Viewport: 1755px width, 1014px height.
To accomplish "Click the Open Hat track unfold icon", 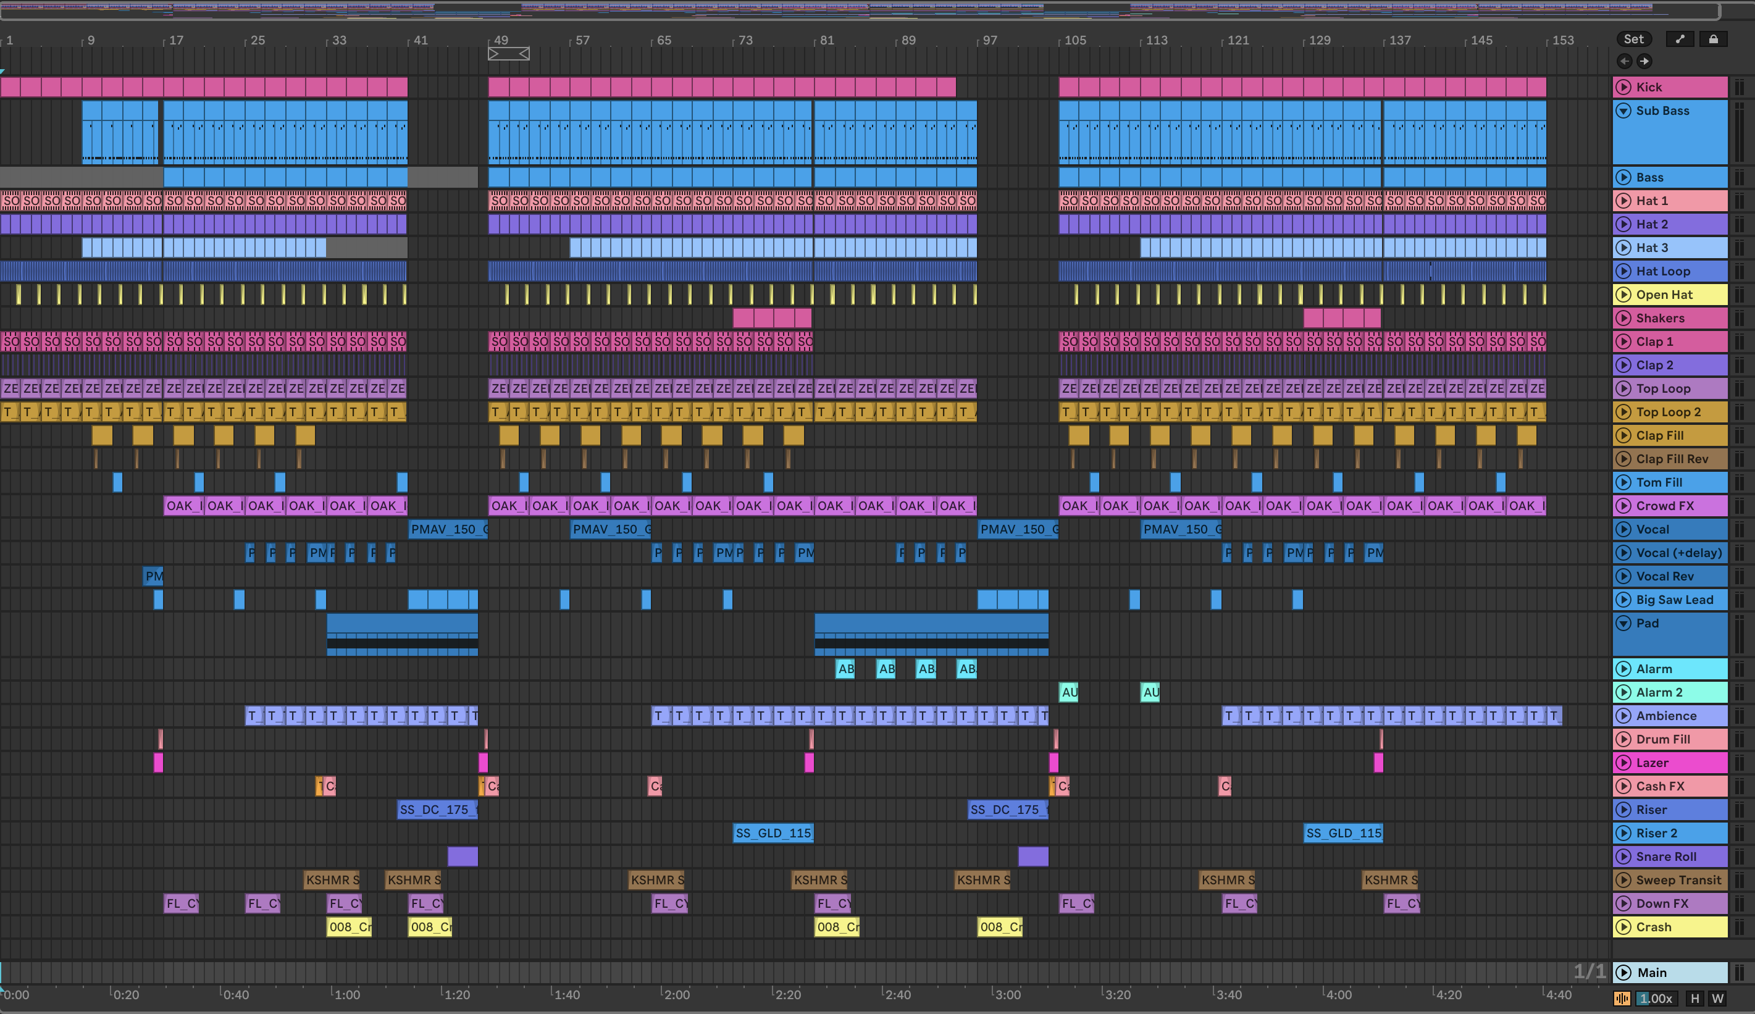I will 1623,295.
